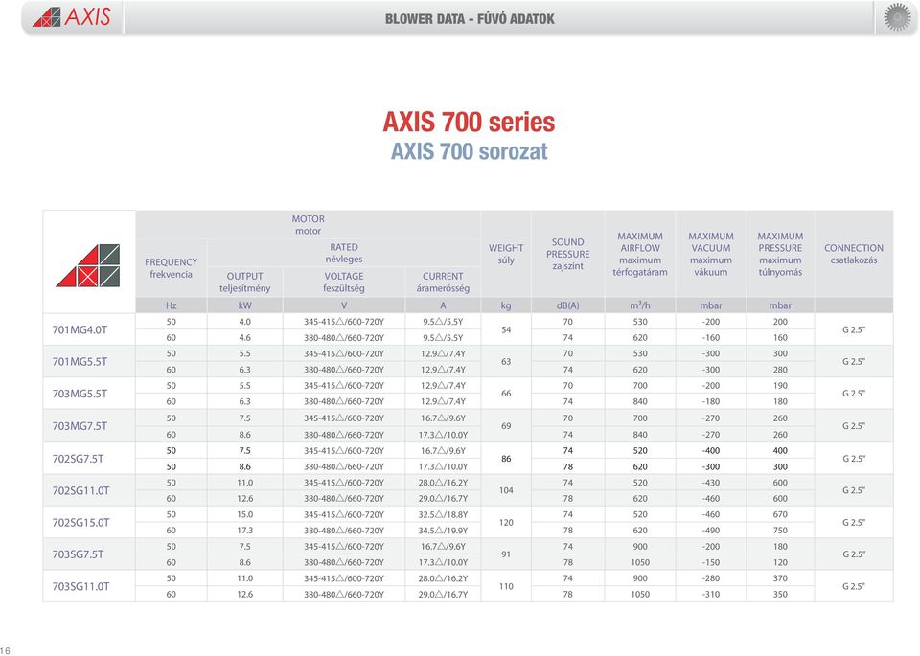Viewport: 920px width, 656px height.
Task: Select model name 703SG7.5T
Action: click(78, 554)
